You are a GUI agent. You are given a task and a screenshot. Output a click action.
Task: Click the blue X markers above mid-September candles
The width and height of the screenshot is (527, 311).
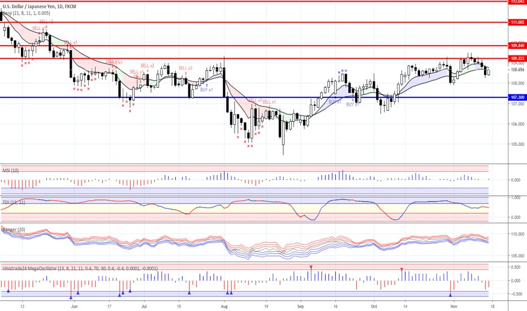[342, 71]
